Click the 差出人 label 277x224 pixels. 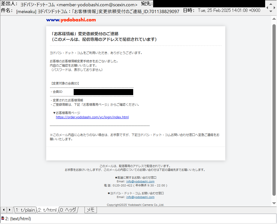[9, 4]
